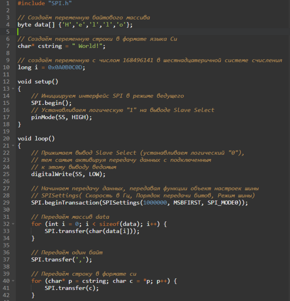Click "long i" declaration on line 10
290x301 pixels.
tap(28, 67)
